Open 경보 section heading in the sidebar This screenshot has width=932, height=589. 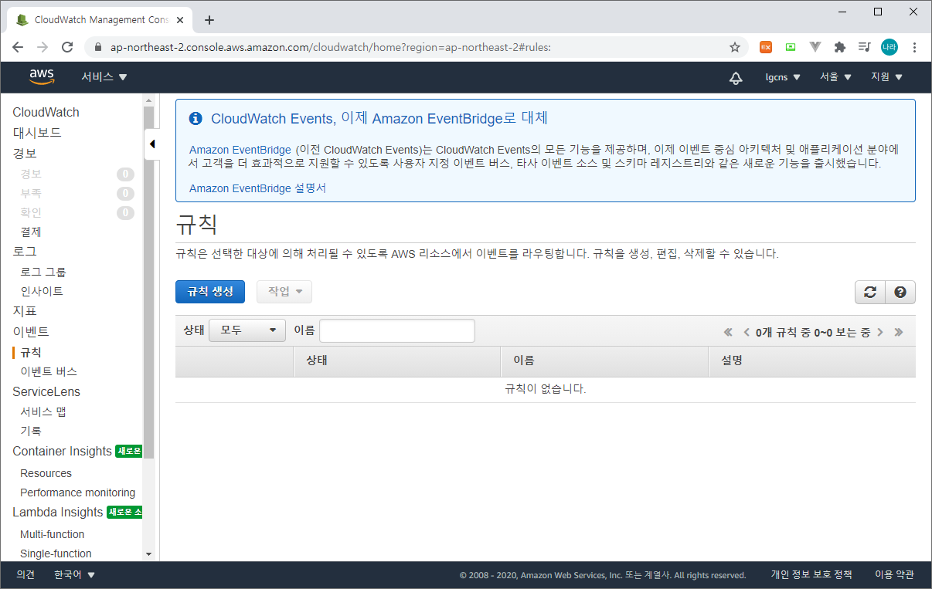tap(25, 154)
